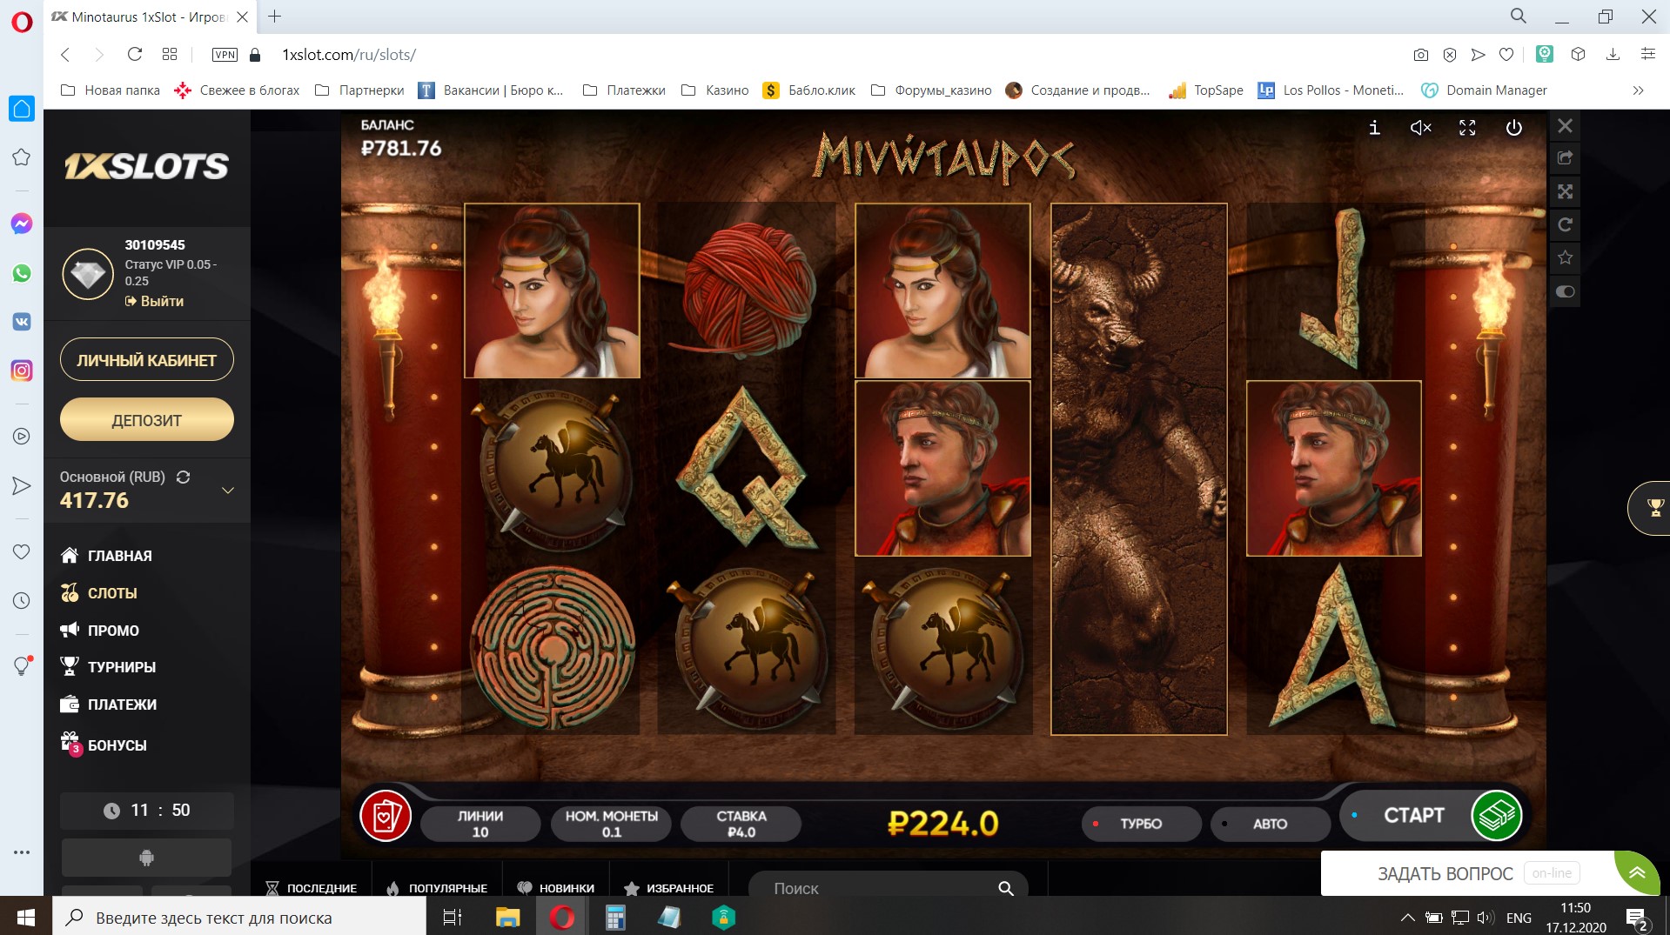Viewport: 1670px width, 935px height.
Task: Open game in new window icon
Action: (1565, 158)
